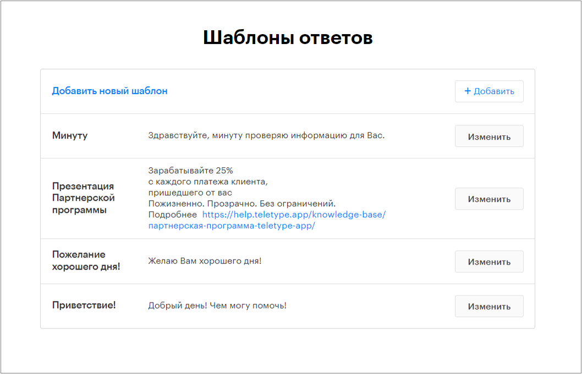This screenshot has height=374, width=582.
Task: Click the "Шаблоны ответов" page heading
Action: 288,37
